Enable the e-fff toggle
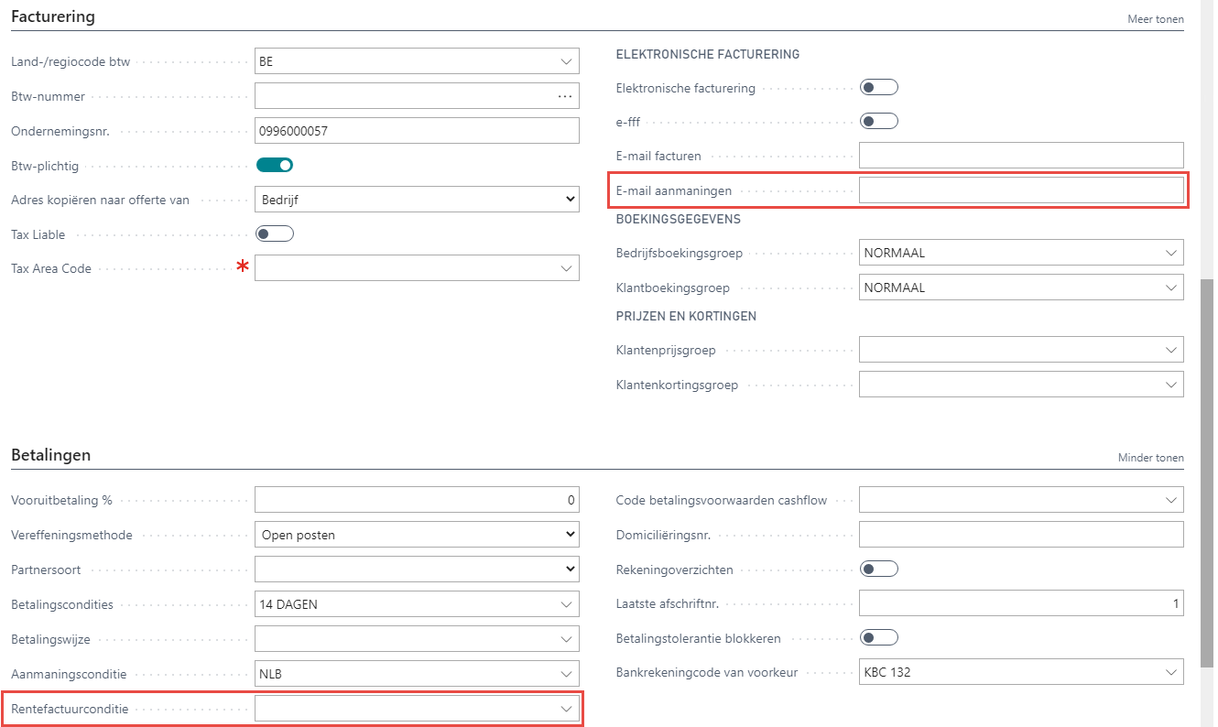This screenshot has height=727, width=1218. point(879,121)
